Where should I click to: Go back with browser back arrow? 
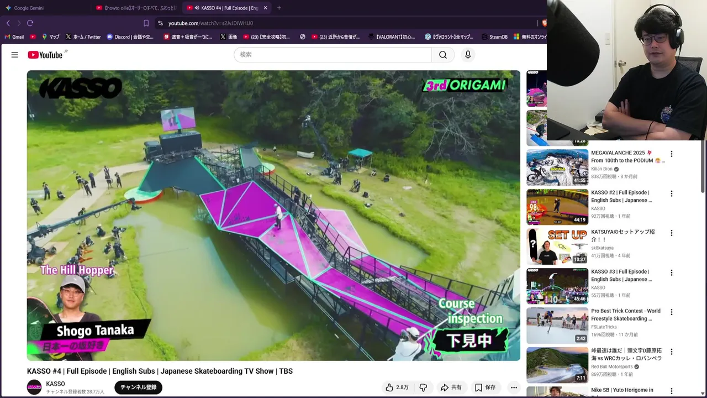pyautogui.click(x=8, y=23)
